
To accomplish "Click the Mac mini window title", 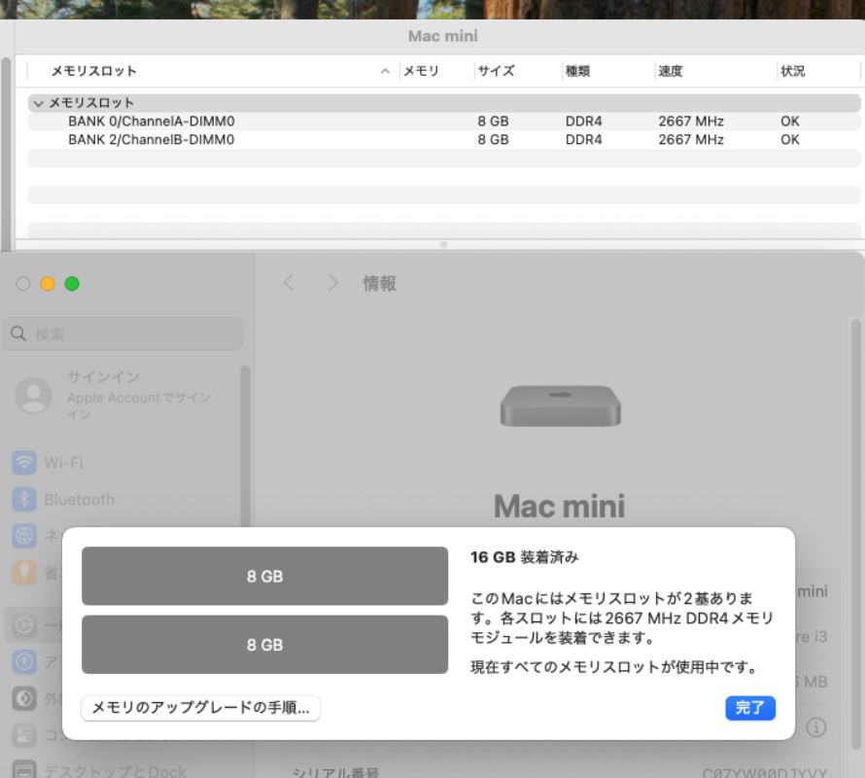I will point(443,36).
